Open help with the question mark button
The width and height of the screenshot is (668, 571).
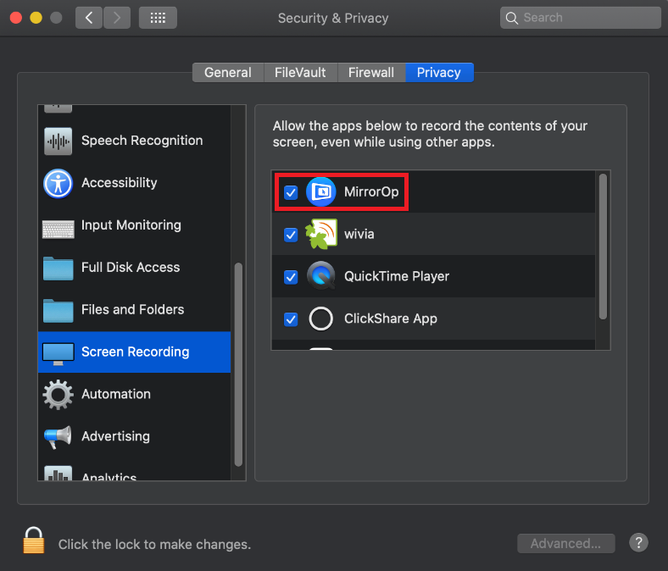click(x=639, y=543)
